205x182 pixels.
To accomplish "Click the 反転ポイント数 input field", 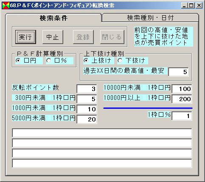I will tap(87, 89).
